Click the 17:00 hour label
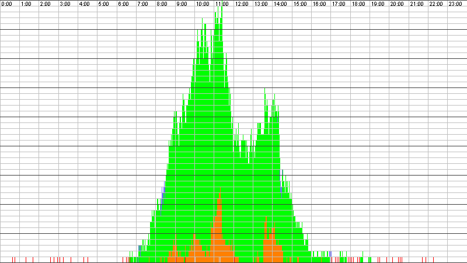The height and width of the screenshot is (263, 467). pos(339,4)
